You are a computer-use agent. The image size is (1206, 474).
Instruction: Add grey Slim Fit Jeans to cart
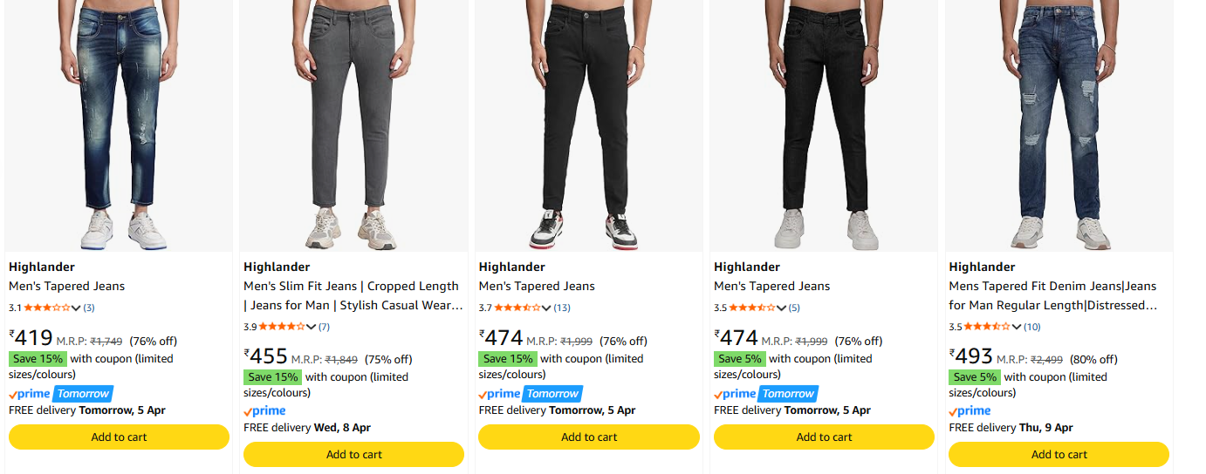pyautogui.click(x=353, y=455)
